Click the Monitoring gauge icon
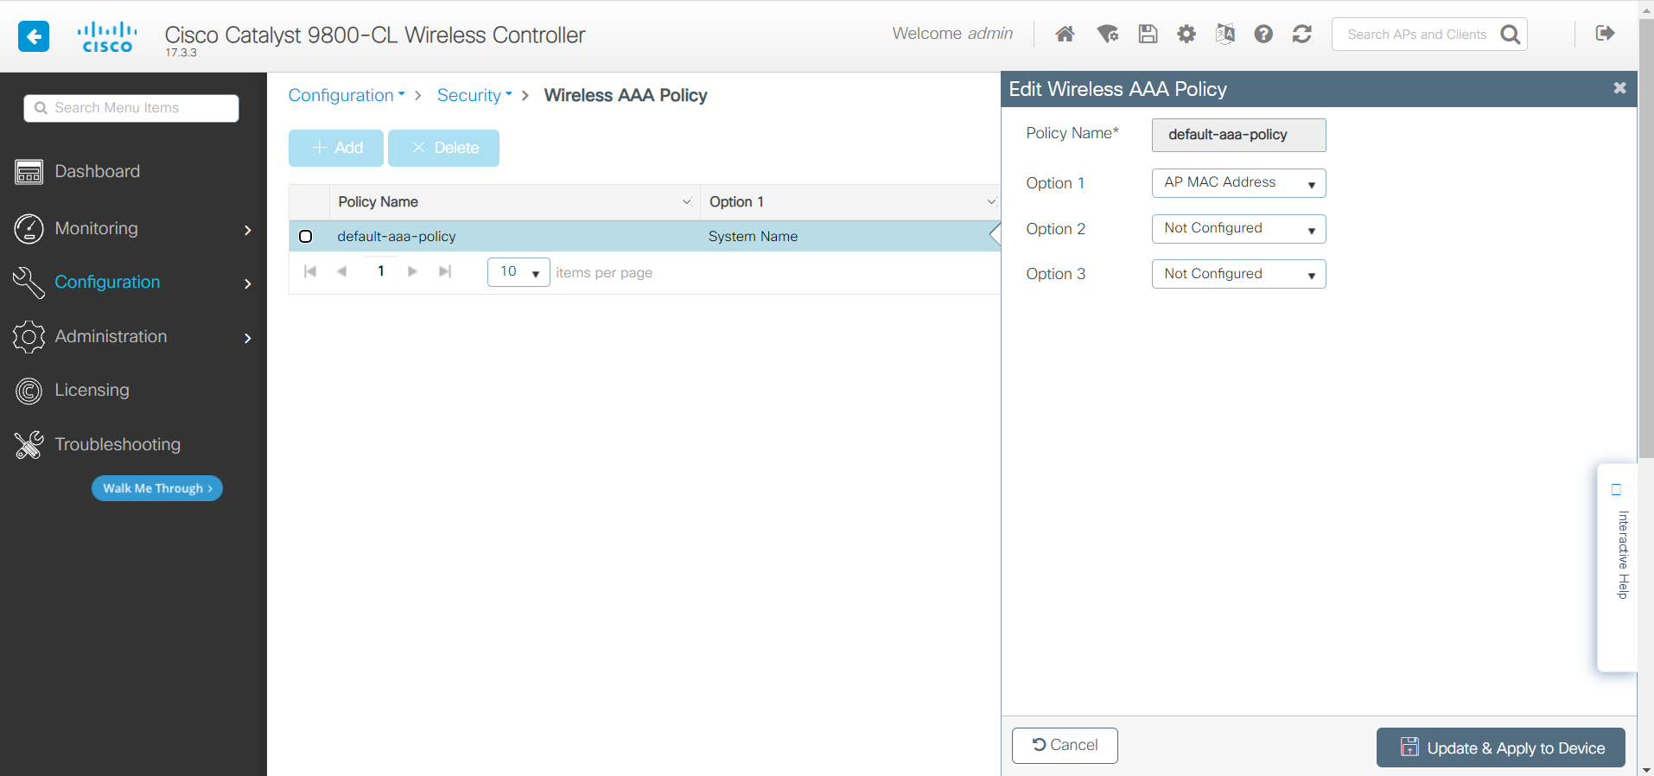Viewport: 1654px width, 776px height. coord(29,229)
